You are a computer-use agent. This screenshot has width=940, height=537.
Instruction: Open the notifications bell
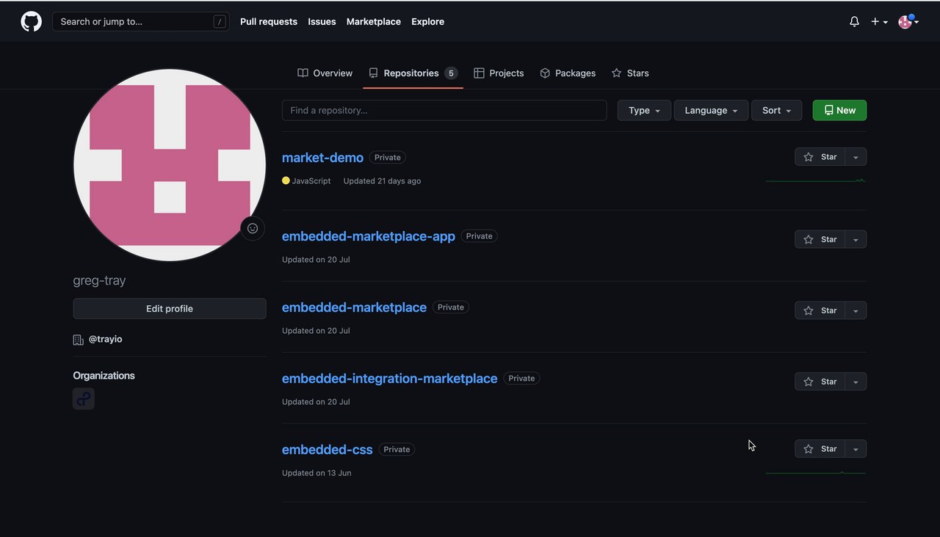(854, 22)
